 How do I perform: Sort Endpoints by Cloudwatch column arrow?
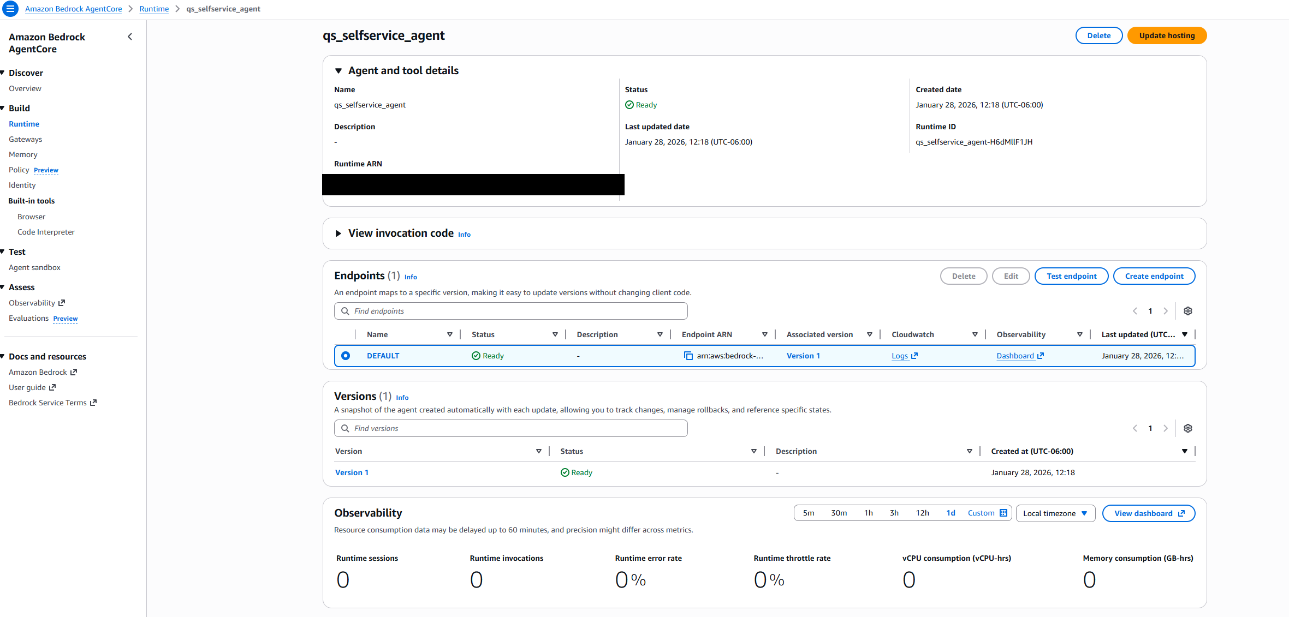(x=975, y=334)
